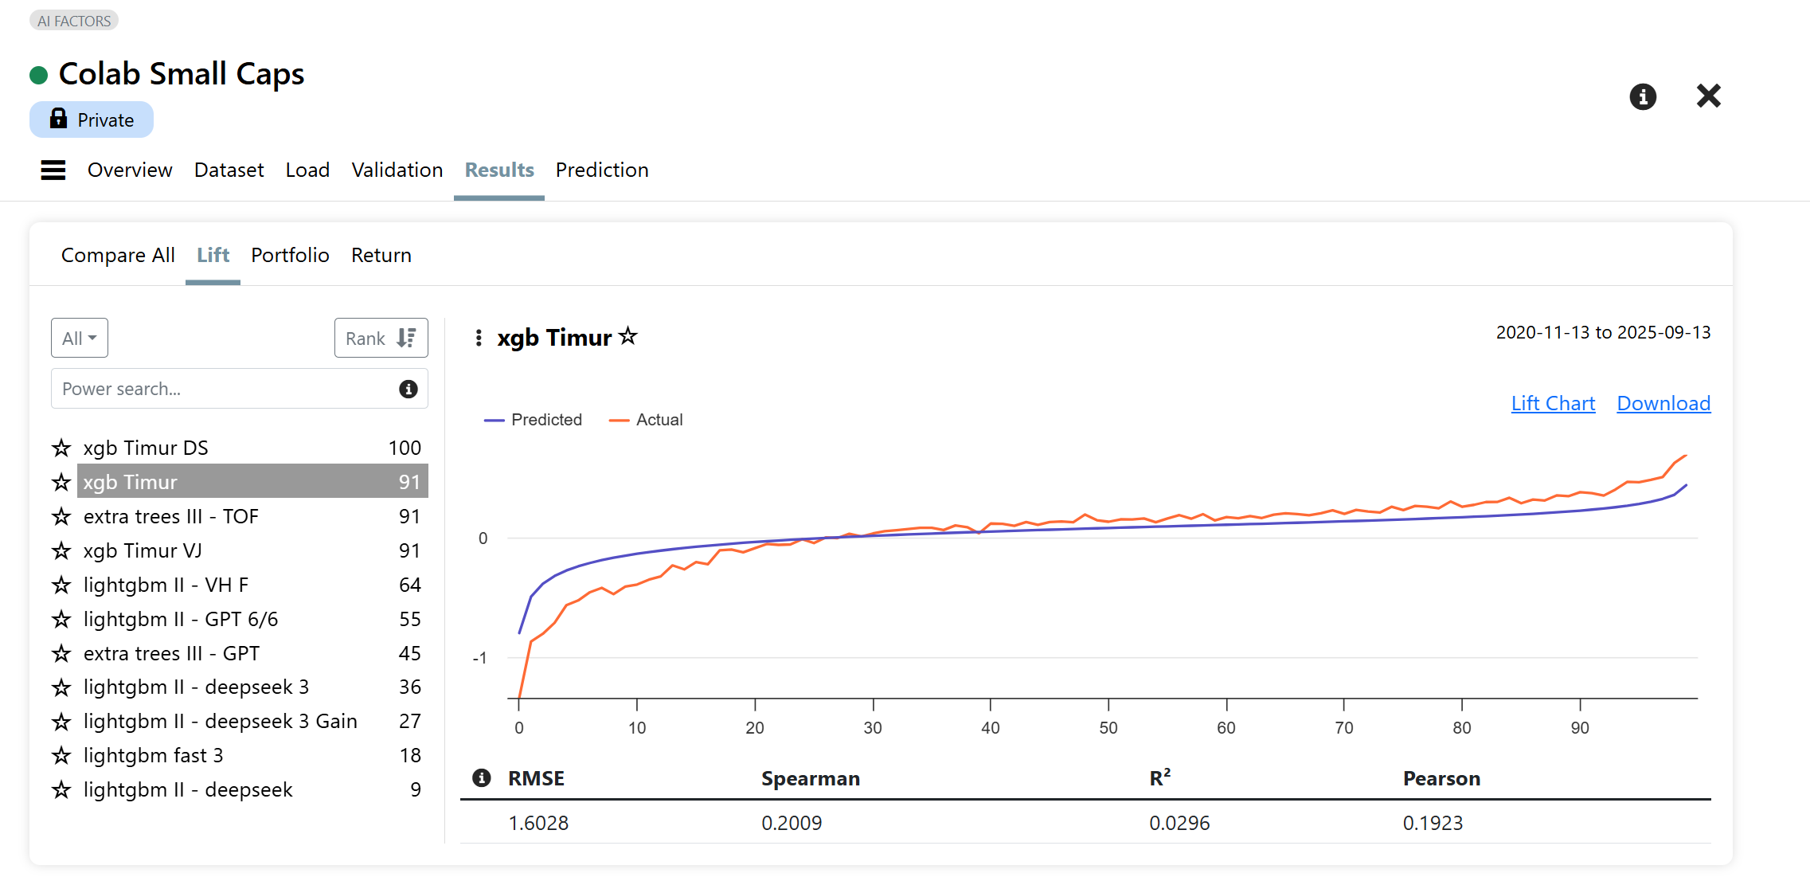Switch to the Portfolio sub-tab
The height and width of the screenshot is (881, 1810).
[x=290, y=256]
